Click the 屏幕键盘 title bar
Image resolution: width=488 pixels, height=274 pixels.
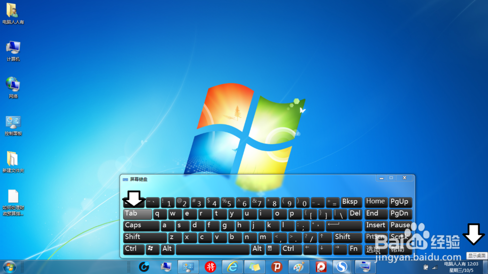click(249, 179)
